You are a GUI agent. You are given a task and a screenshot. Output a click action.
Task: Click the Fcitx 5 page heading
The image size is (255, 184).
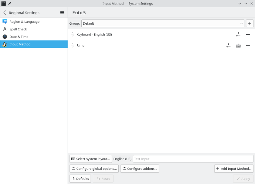click(79, 12)
